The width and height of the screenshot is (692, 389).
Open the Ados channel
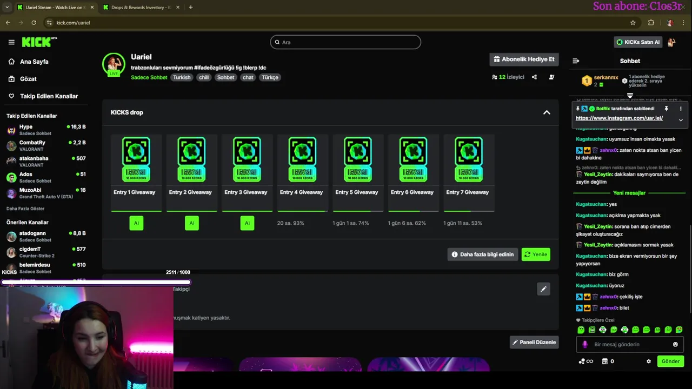[46, 177]
